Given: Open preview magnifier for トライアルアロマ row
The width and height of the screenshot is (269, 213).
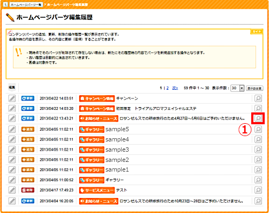Looking at the screenshot, I should (x=258, y=108).
